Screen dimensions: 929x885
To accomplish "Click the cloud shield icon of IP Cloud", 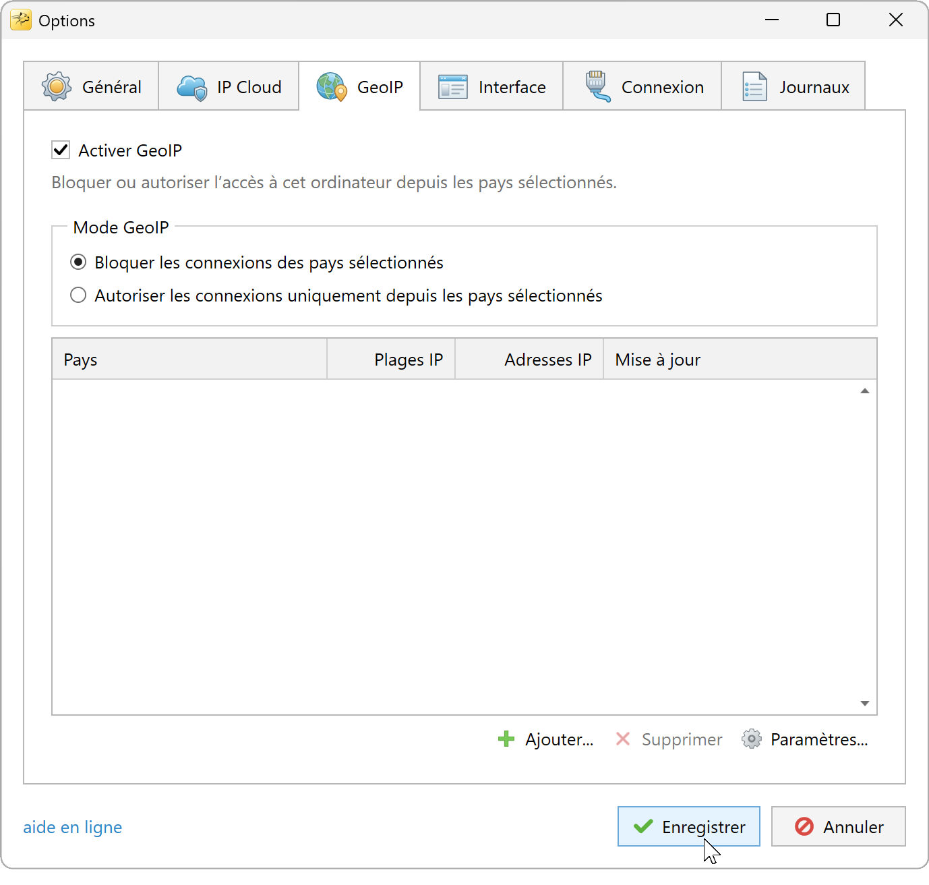I will [192, 88].
